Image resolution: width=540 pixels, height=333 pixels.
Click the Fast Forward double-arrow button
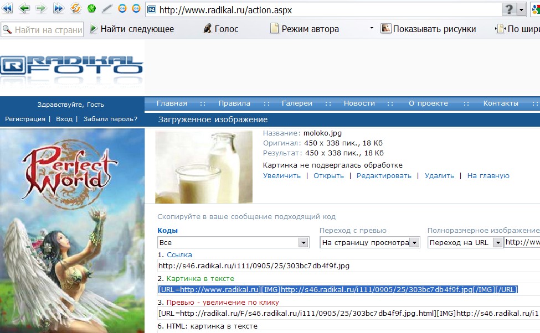click(59, 8)
